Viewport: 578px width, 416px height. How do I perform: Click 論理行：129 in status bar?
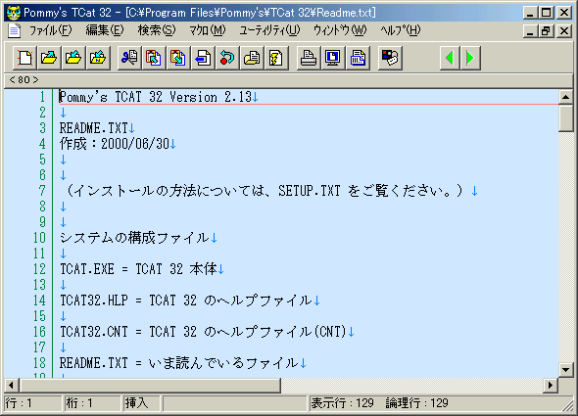417,403
